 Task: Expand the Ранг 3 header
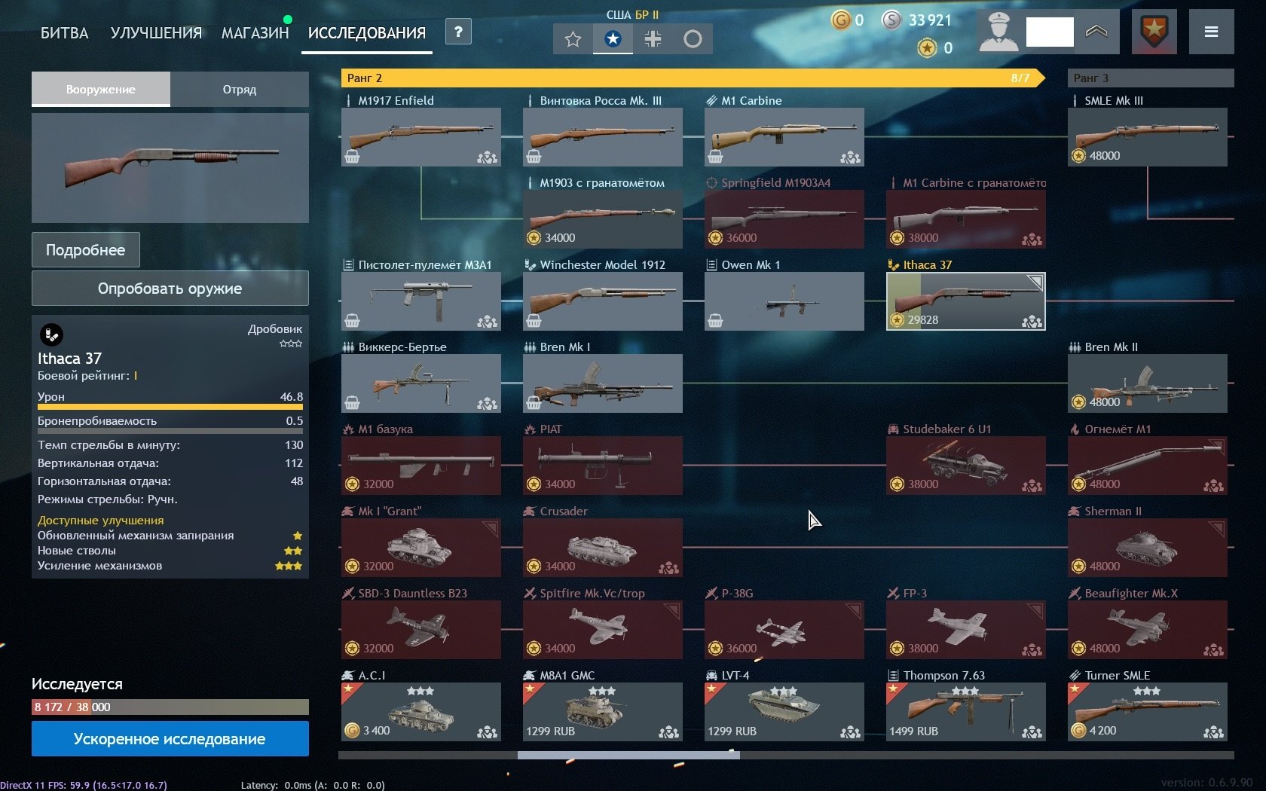tap(1151, 78)
